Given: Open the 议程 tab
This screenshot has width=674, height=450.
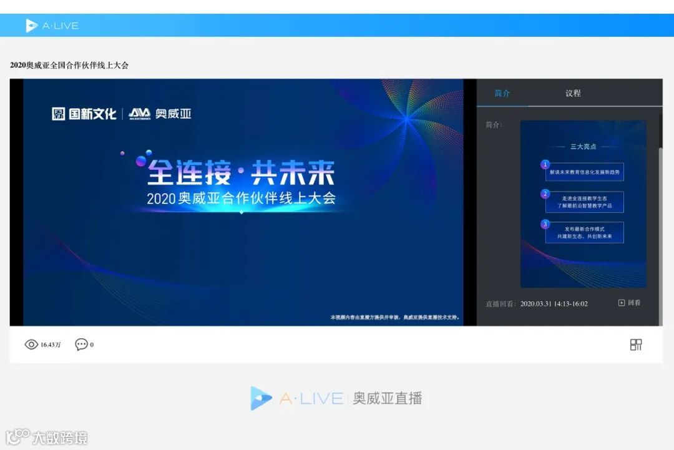Looking at the screenshot, I should pos(573,93).
